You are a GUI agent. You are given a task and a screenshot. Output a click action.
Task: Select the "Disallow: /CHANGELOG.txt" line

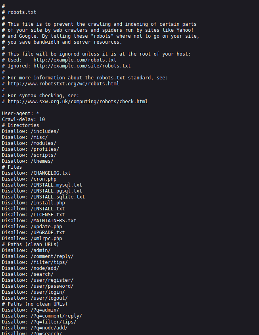(36, 173)
